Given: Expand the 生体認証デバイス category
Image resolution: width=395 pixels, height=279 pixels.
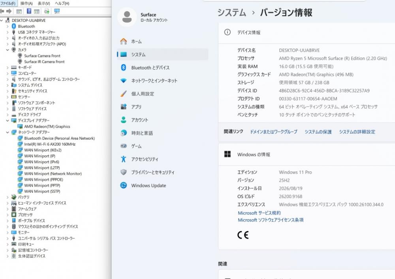Looking at the screenshot, I should (8, 256).
